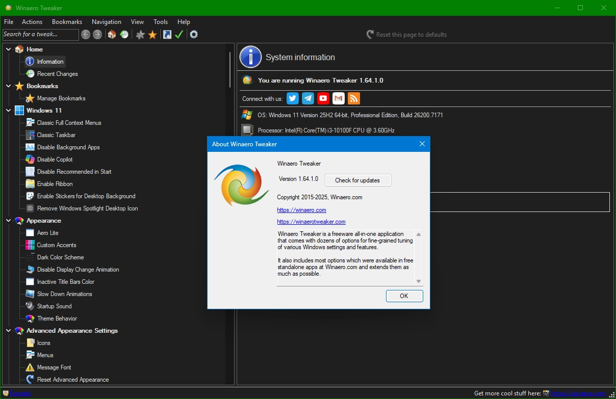Screen dimensions: 616x399
Task: Click OK in the About dialog
Action: [404, 296]
